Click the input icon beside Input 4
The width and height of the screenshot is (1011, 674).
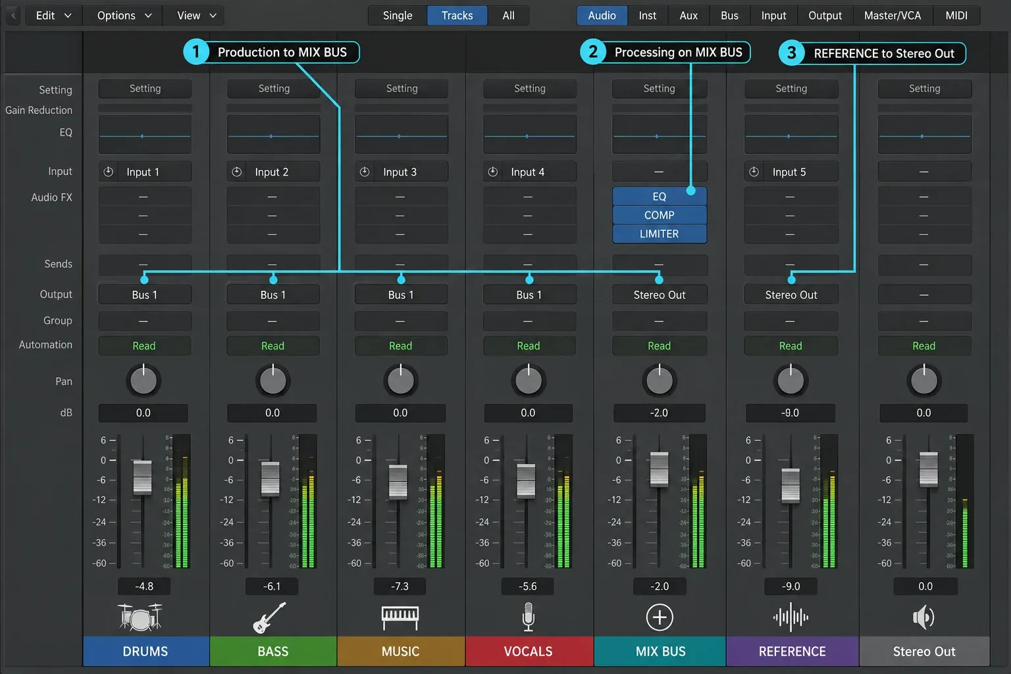492,172
